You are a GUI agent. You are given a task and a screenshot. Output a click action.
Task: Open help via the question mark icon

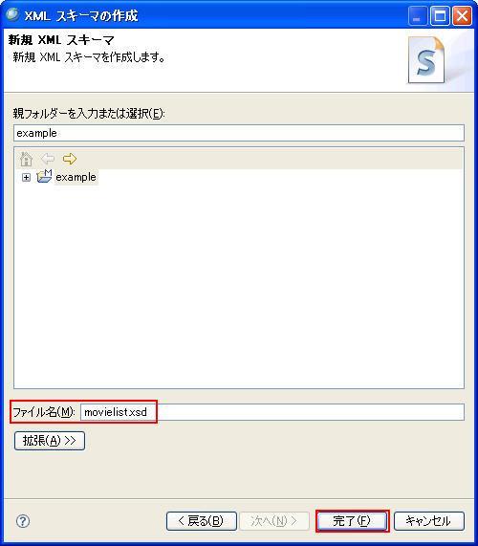(x=23, y=521)
